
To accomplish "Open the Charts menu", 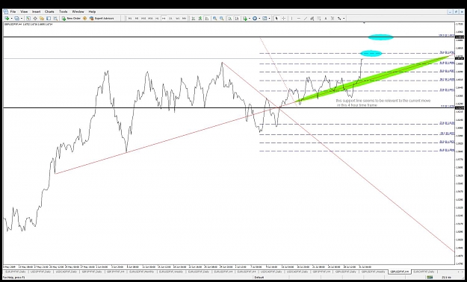I will tap(49, 12).
